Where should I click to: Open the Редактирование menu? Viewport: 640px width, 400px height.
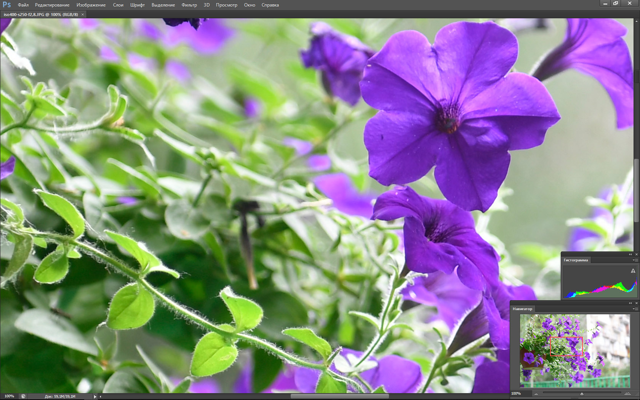click(x=52, y=5)
